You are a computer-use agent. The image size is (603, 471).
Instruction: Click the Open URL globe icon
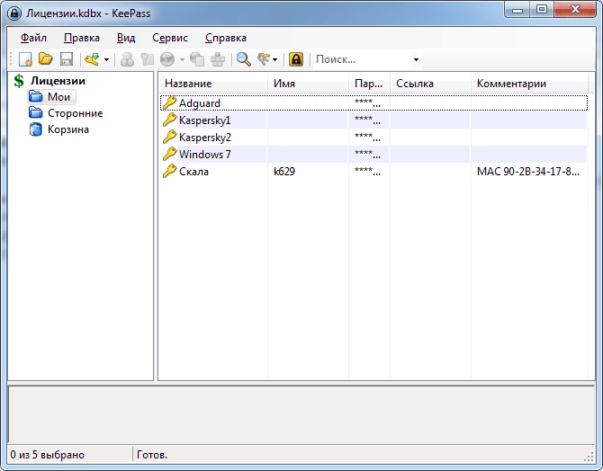[x=167, y=59]
